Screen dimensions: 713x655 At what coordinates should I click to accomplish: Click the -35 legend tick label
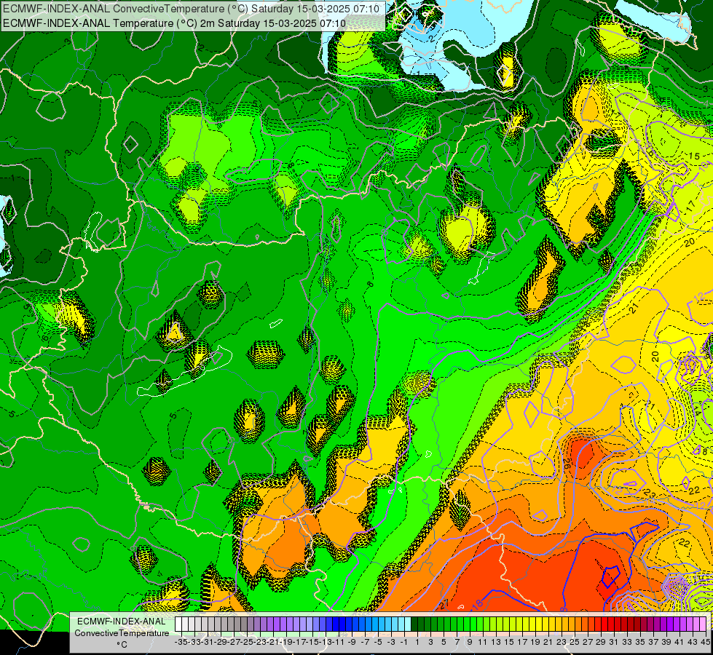[x=181, y=643]
